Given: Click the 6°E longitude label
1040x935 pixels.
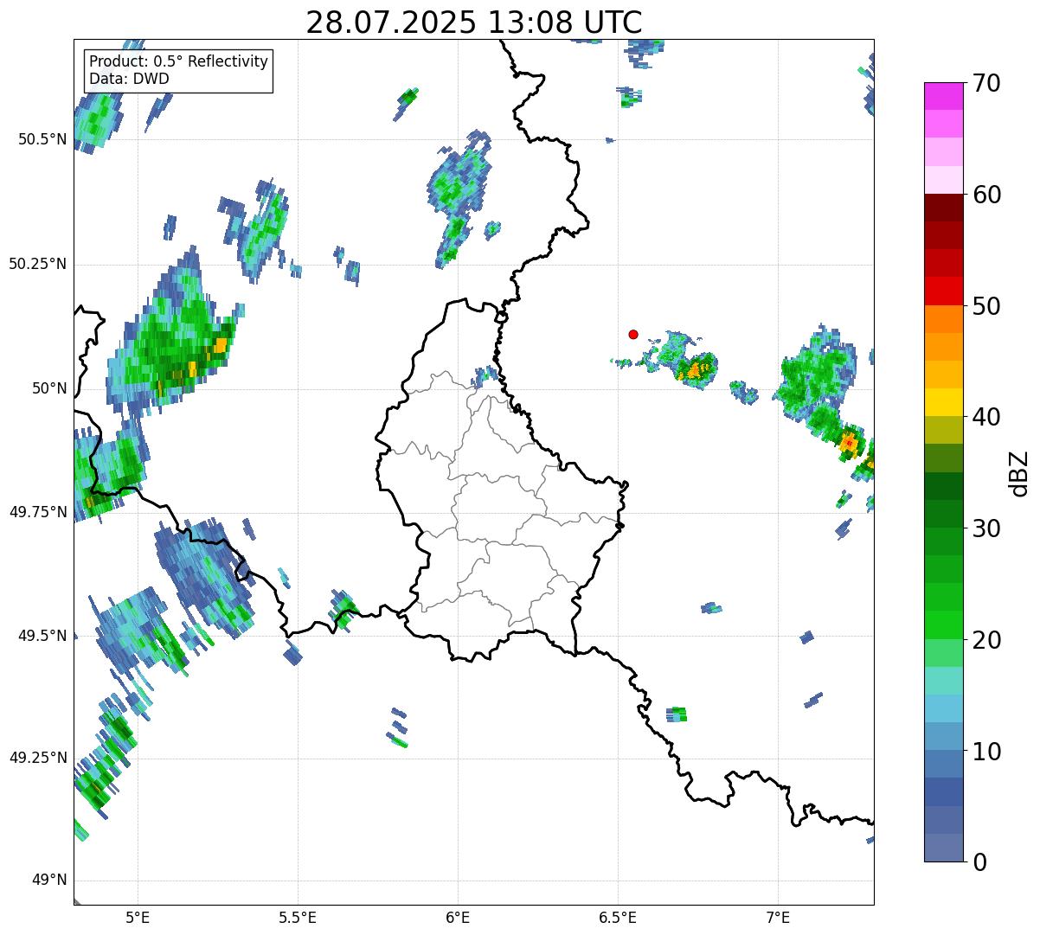Looking at the screenshot, I should click(458, 918).
